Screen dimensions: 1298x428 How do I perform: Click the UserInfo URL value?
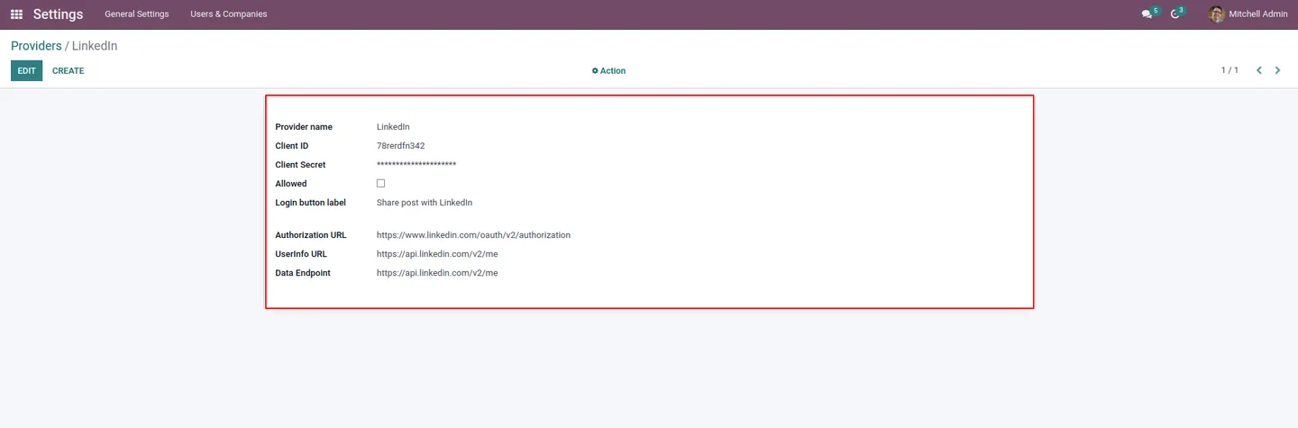click(x=437, y=254)
